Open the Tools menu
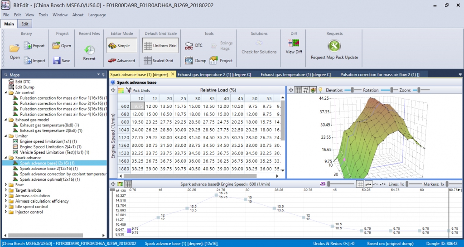The width and height of the screenshot is (464, 247). click(43, 15)
